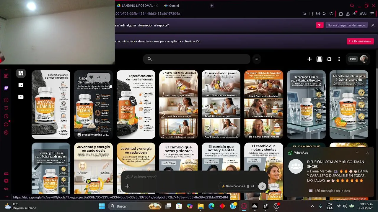Open settings gear in browser sidebar
The image size is (378, 212).
tap(6, 132)
